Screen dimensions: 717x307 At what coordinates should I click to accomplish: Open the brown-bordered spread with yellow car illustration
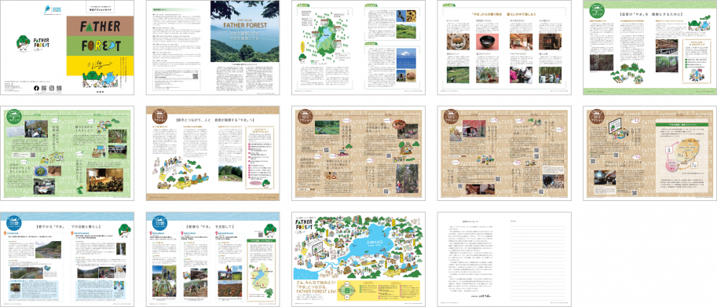pyautogui.click(x=213, y=154)
